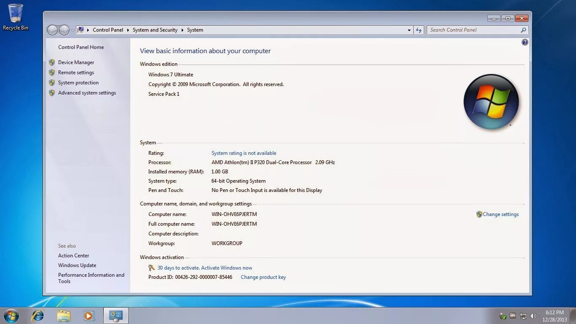The width and height of the screenshot is (576, 324).
Task: Click 30 days to activate Windows link
Action: point(205,268)
